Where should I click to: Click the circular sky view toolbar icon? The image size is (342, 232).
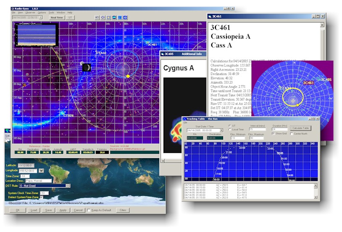pyautogui.click(x=126, y=18)
